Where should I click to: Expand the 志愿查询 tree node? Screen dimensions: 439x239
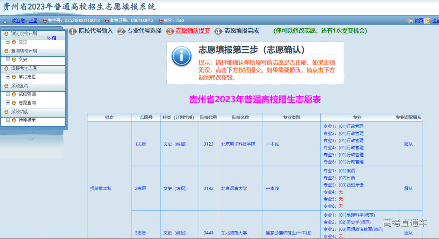click(x=8, y=103)
